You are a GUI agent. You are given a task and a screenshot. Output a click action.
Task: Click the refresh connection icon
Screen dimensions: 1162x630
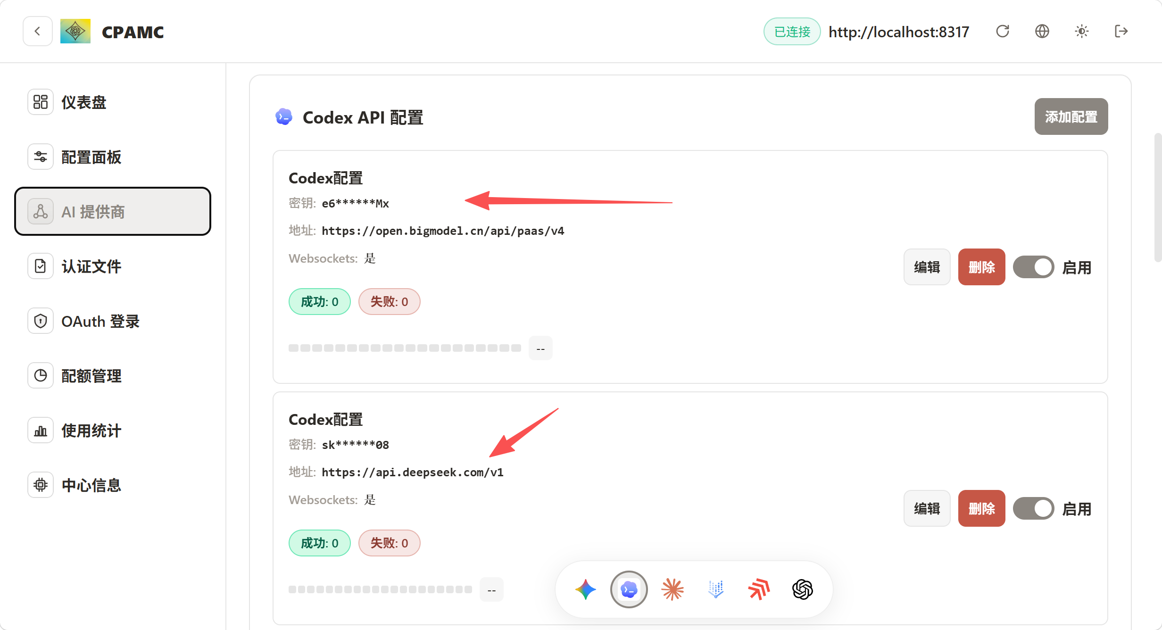coord(1003,32)
